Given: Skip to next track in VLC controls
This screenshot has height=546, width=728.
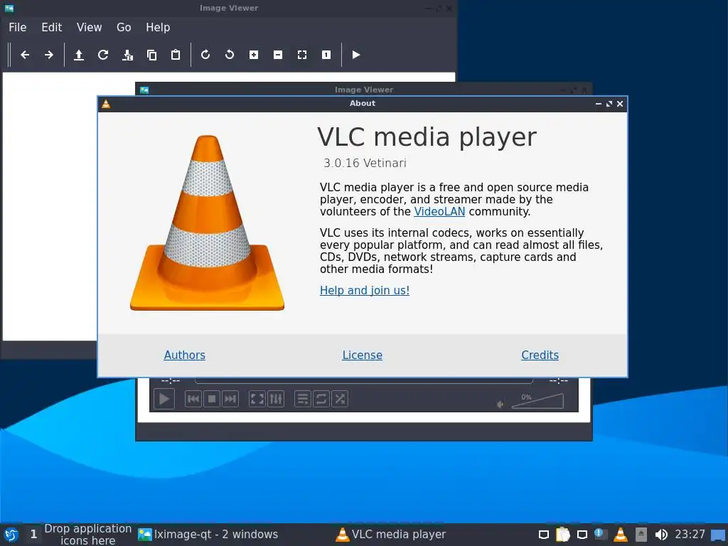Looking at the screenshot, I should pos(230,399).
